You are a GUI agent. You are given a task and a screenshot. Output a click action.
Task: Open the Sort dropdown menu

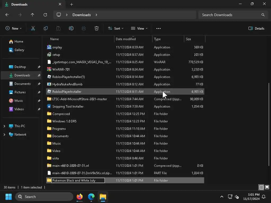coord(116,29)
